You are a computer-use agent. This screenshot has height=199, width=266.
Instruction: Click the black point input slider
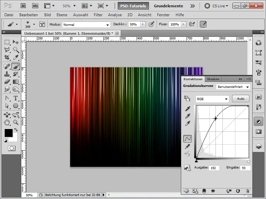[196, 161]
